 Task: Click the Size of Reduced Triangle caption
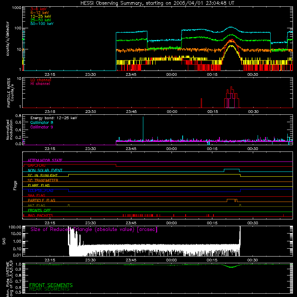(x=94, y=229)
